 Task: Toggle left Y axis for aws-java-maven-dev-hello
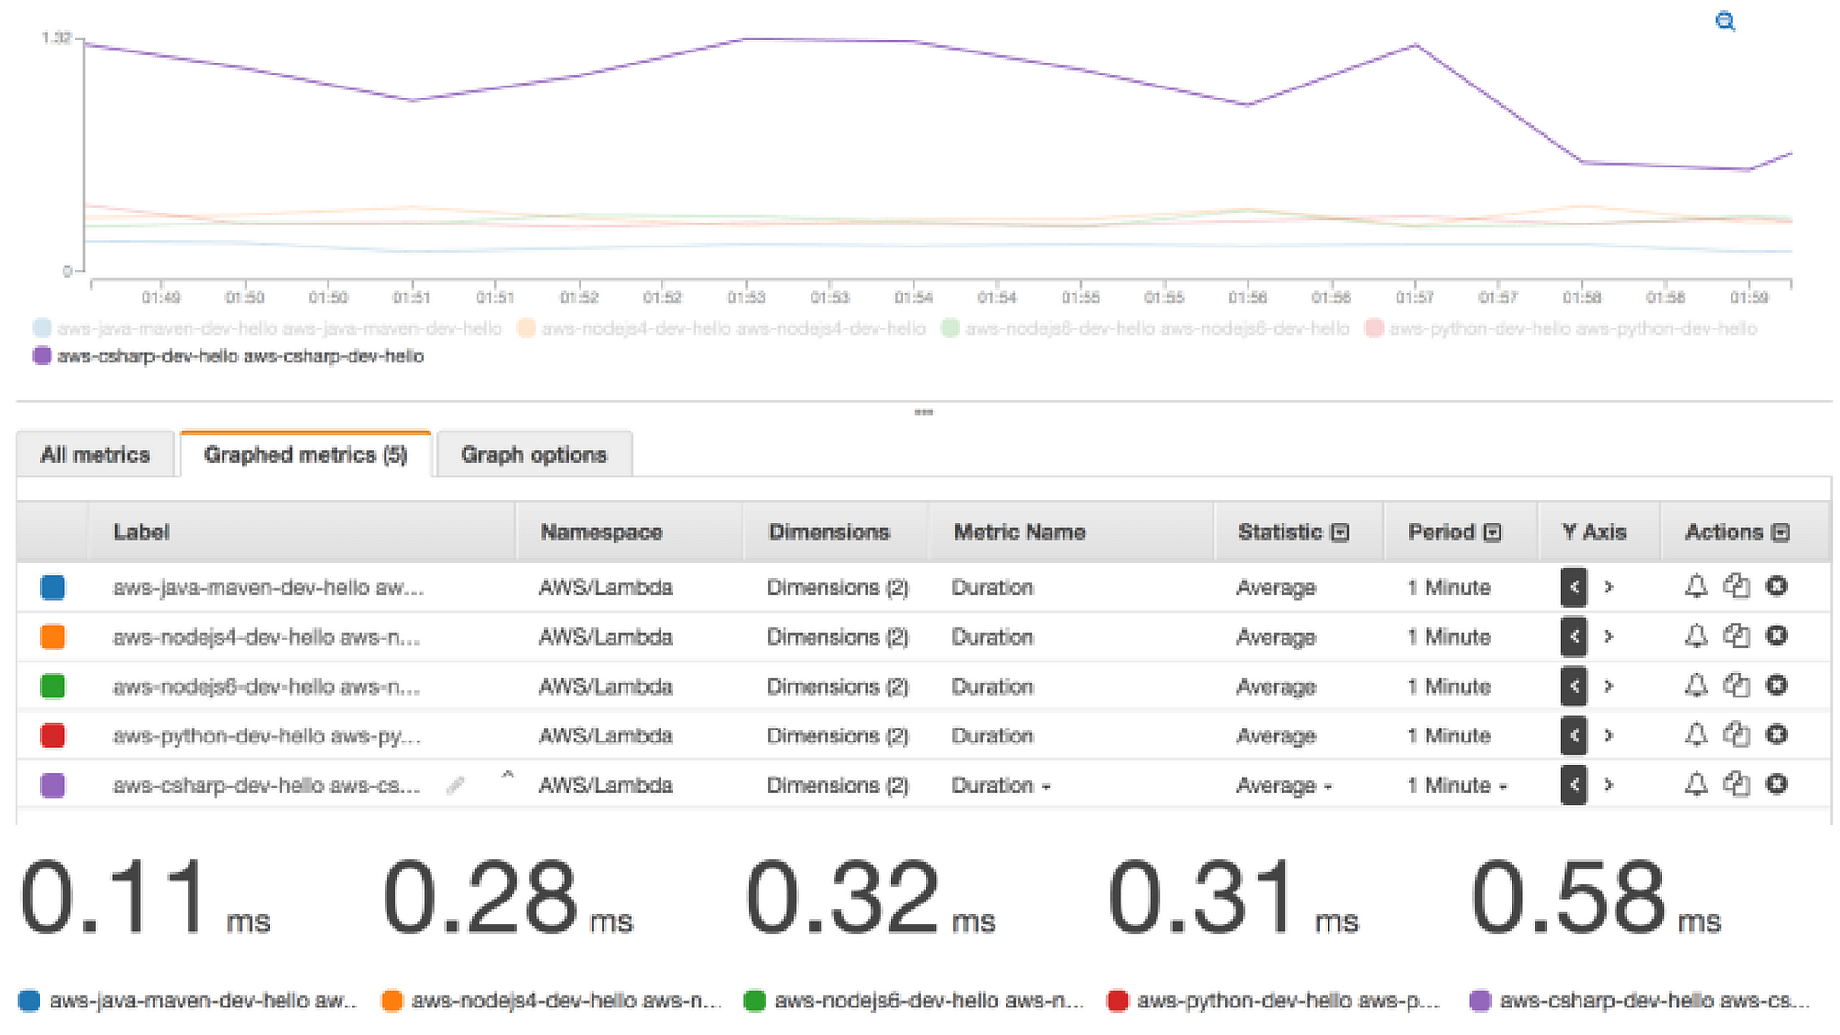(1573, 587)
